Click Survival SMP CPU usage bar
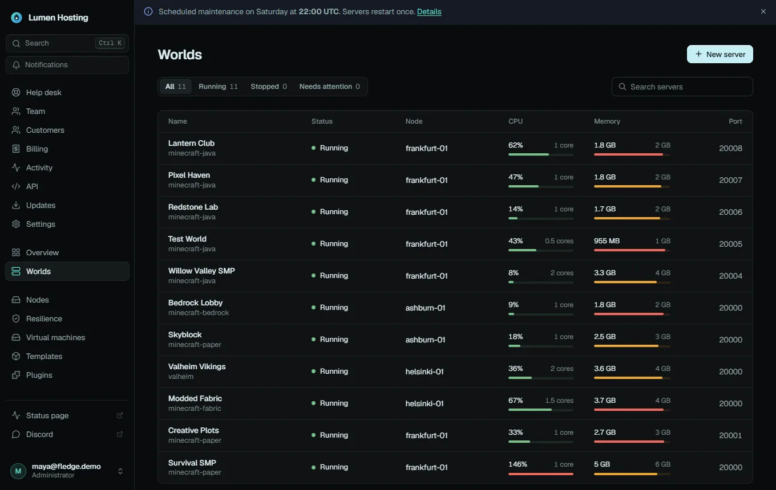 coord(541,473)
